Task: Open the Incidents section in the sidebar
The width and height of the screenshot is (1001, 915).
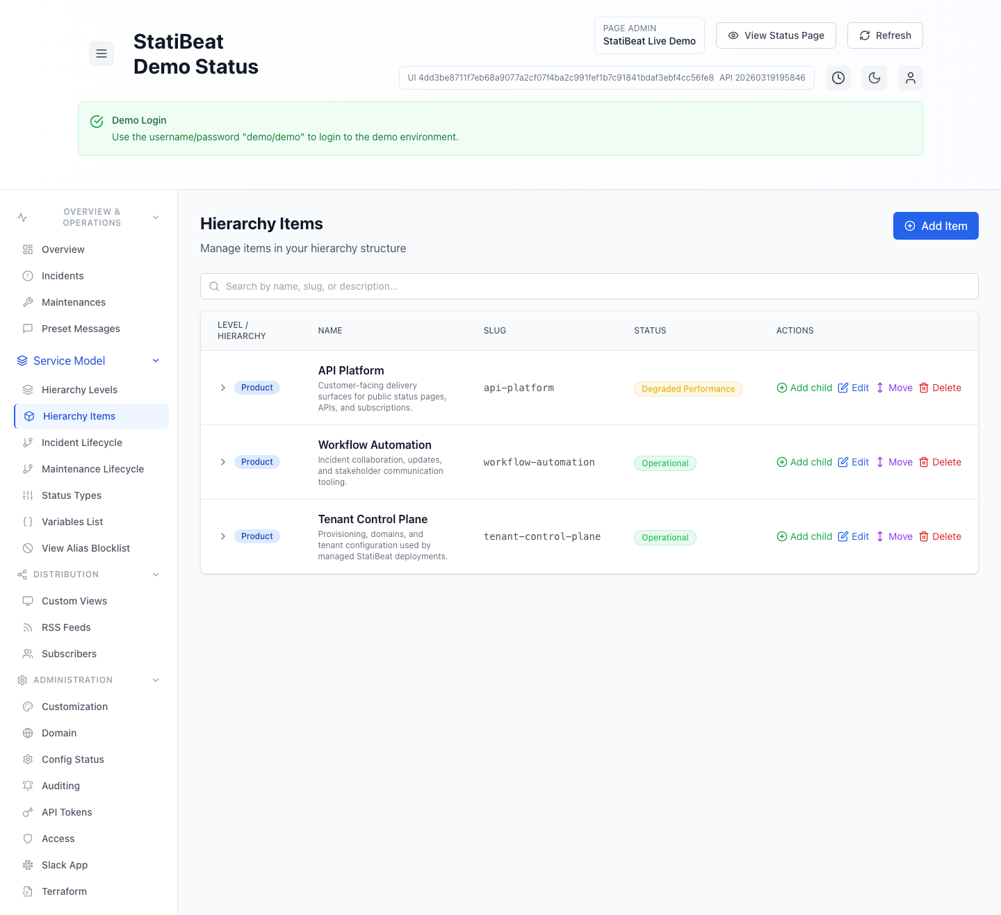Action: 63,276
